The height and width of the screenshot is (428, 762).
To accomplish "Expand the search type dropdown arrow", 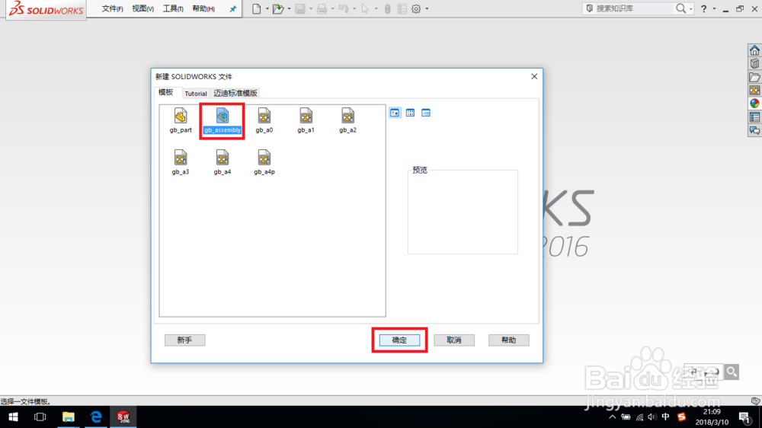I will [690, 8].
